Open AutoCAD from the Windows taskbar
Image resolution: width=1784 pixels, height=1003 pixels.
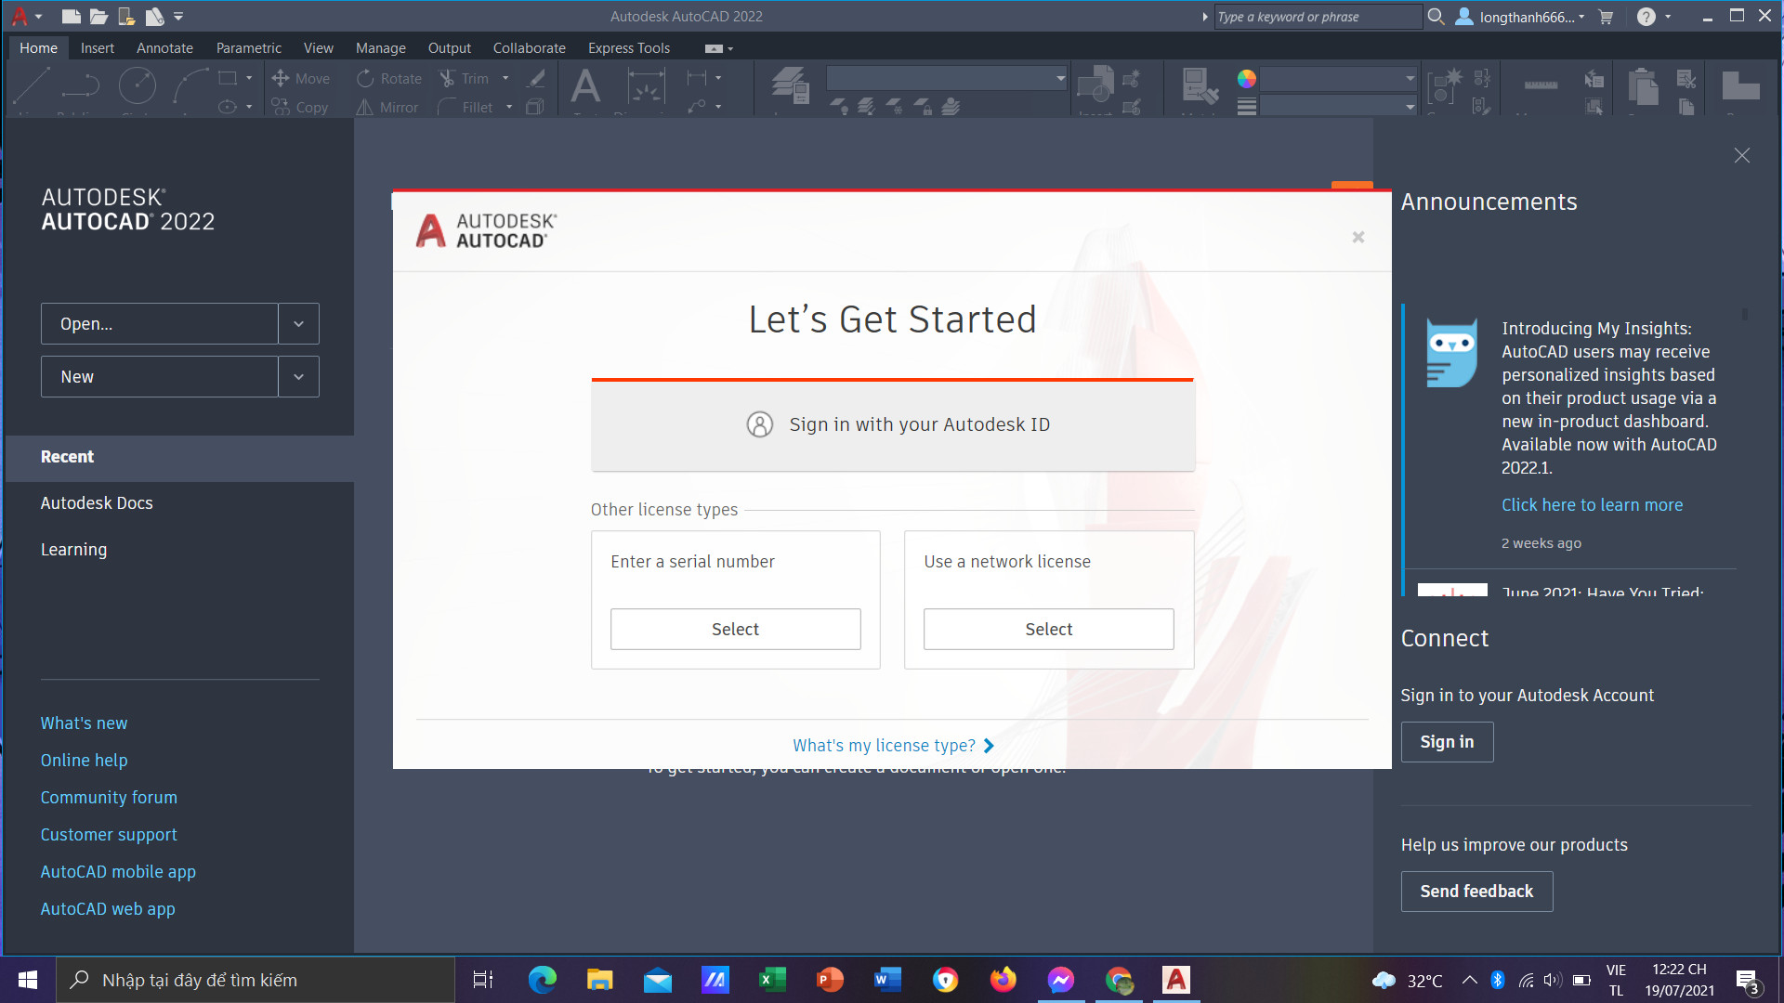pos(1175,980)
